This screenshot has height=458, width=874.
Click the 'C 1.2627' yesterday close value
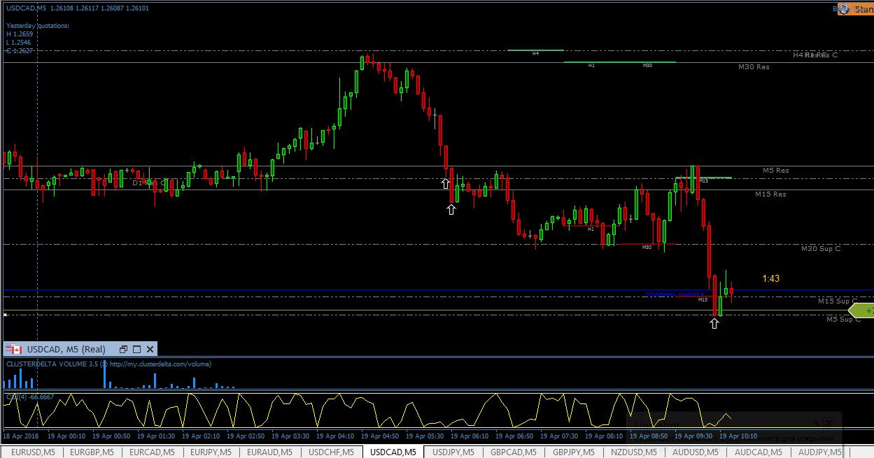[20, 51]
